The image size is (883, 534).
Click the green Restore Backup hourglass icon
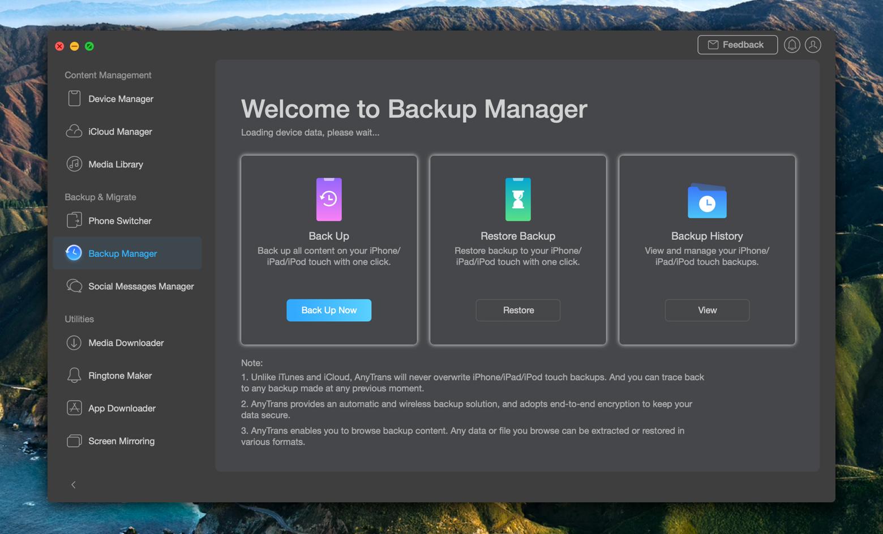tap(518, 199)
